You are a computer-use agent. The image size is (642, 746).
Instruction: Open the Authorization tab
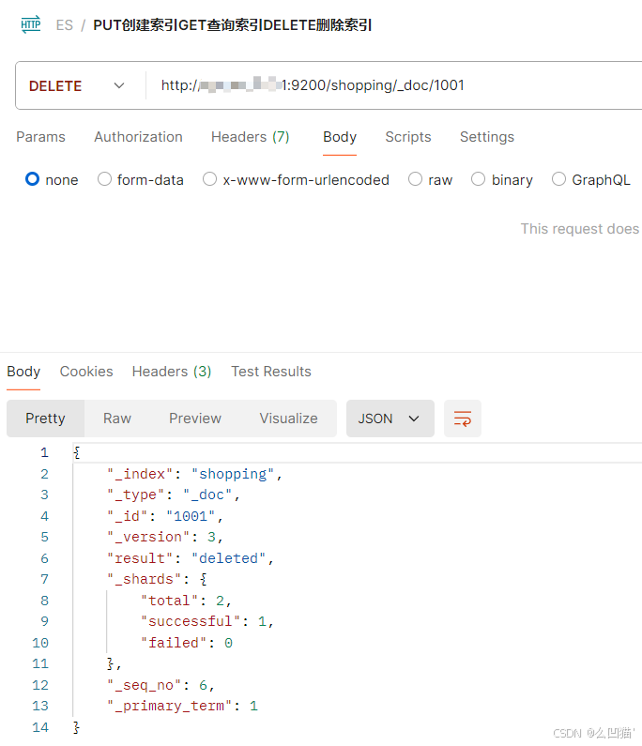pos(138,137)
